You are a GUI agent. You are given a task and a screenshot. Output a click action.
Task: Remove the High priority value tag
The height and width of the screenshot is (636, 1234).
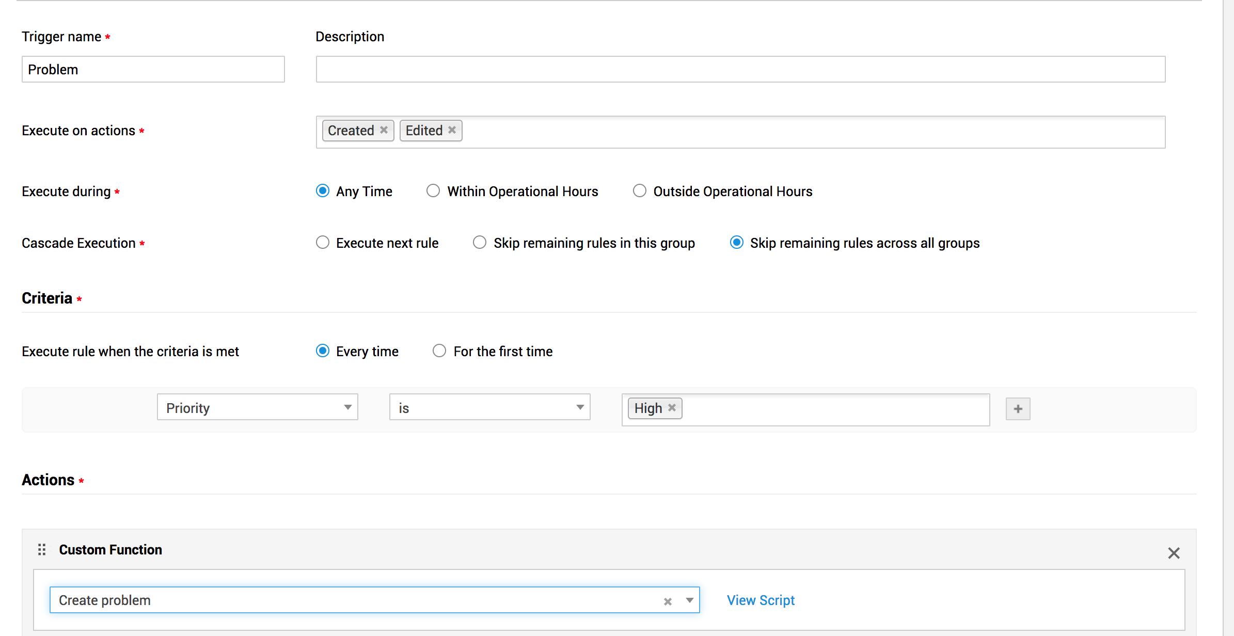[x=672, y=408]
